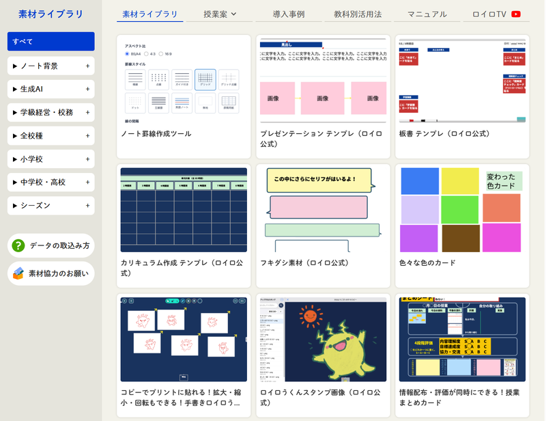Open the 素材協力のお願い link
546x421 pixels.
pos(51,273)
